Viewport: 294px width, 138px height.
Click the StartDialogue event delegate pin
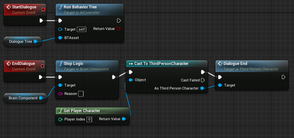[43, 9]
